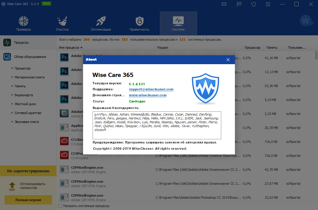The height and width of the screenshot is (210, 318).
Task: Click the Оптимизация rocket icon
Action: (101, 21)
